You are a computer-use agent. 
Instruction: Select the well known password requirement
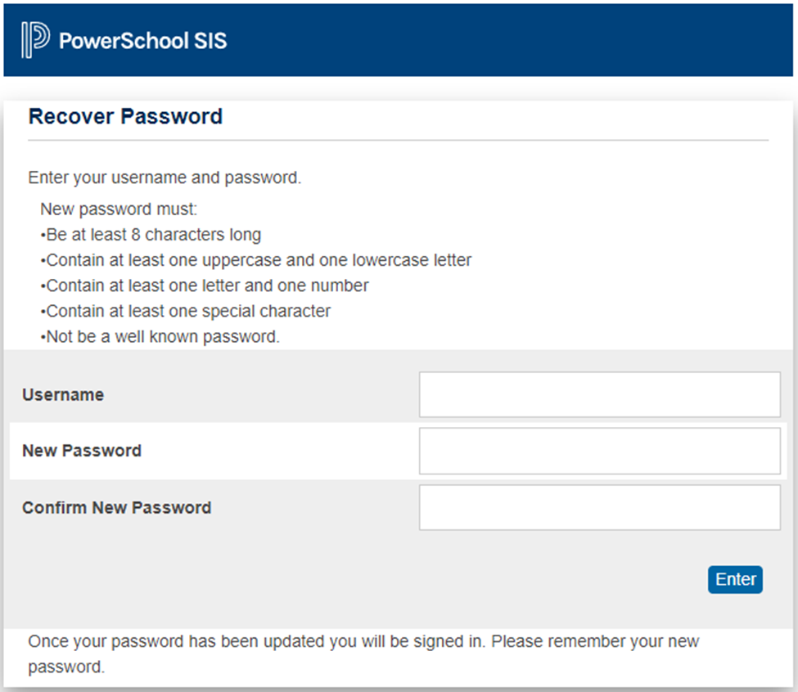point(161,336)
